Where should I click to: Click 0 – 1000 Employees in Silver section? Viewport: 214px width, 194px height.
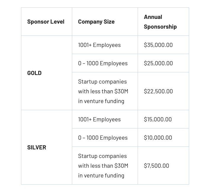click(103, 138)
